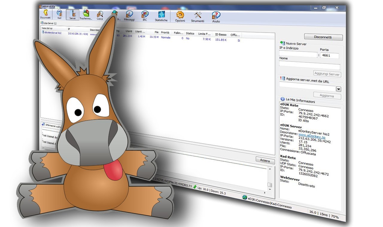The image size is (383, 227).
Task: Select the eDonkeyServer No2 server row
Action: click(x=53, y=33)
